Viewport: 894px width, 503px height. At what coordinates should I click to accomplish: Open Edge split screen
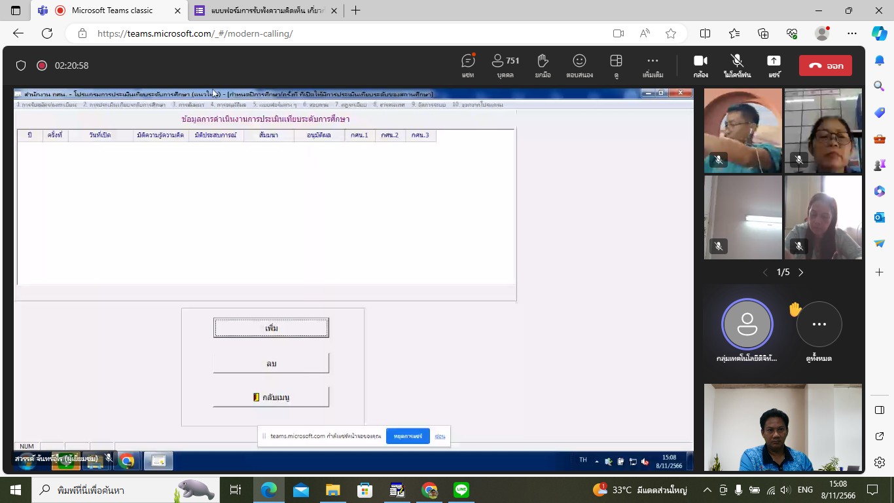click(x=705, y=33)
